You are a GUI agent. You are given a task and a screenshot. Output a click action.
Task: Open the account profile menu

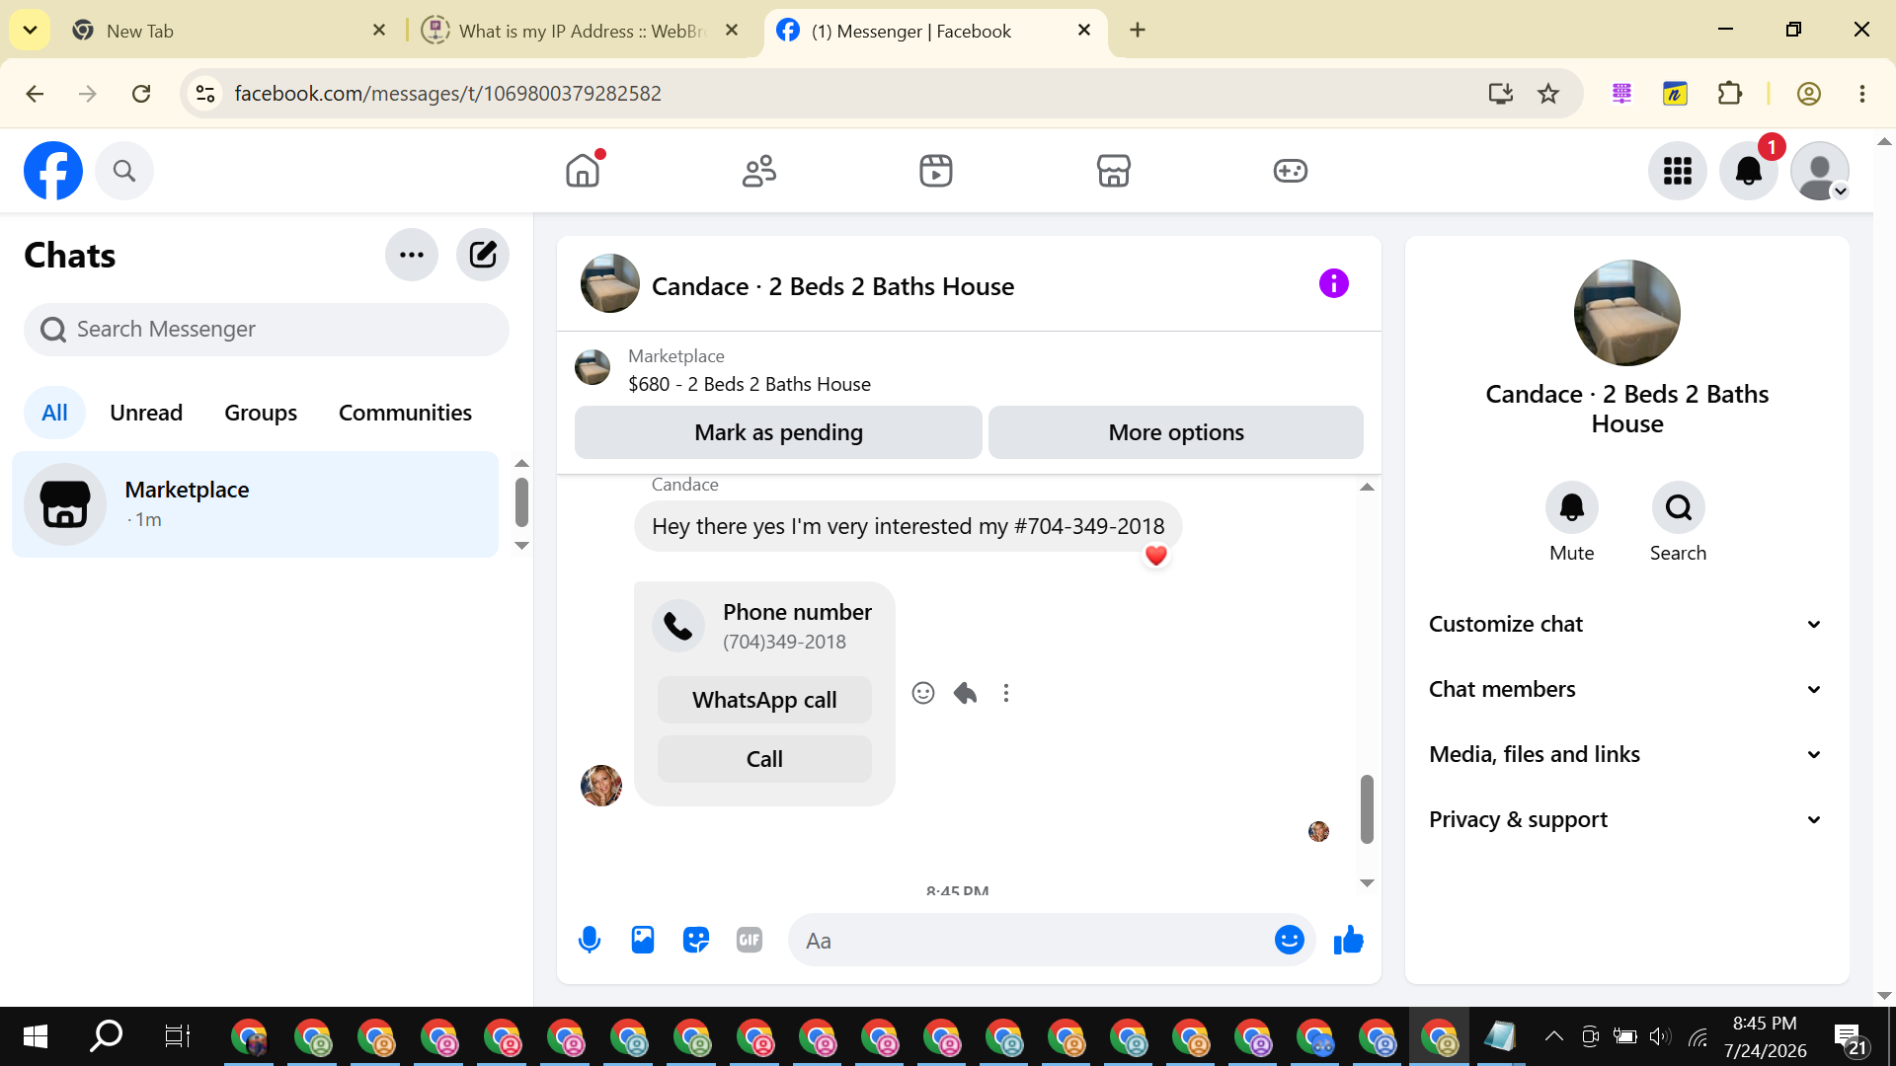[x=1820, y=171]
